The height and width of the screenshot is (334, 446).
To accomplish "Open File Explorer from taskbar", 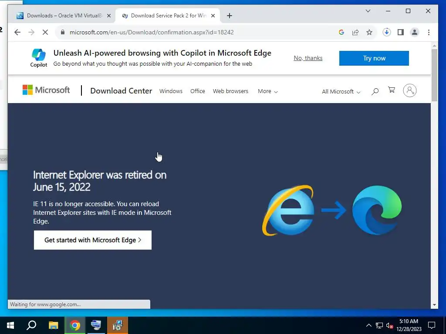I will tap(53, 325).
